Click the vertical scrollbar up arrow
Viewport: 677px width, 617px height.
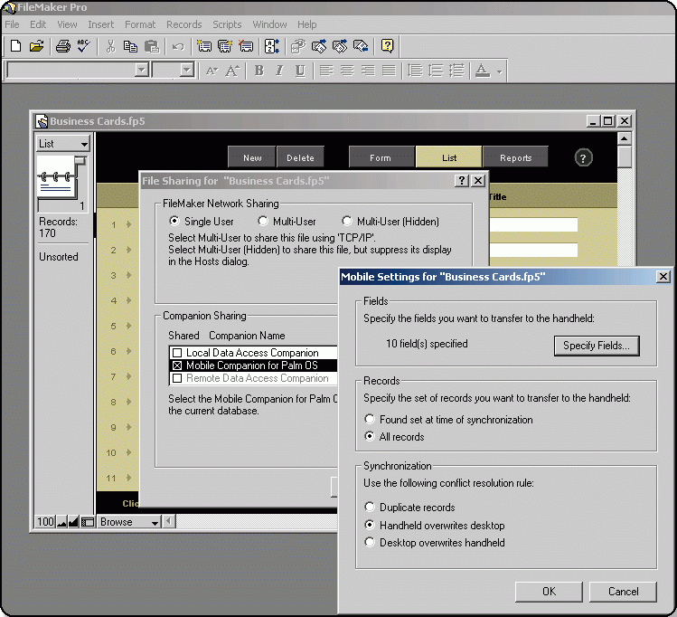[625, 138]
